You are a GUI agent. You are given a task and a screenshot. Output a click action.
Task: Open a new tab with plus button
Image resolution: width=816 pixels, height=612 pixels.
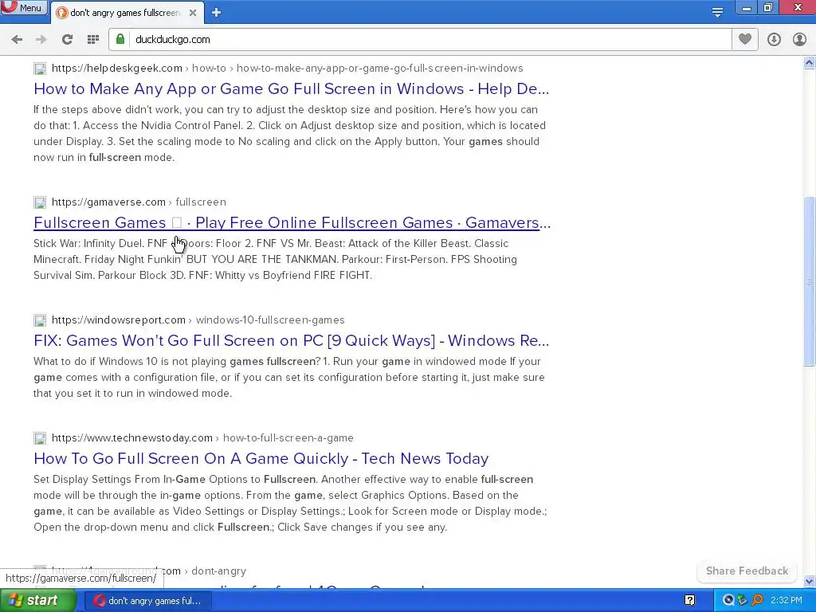(217, 13)
